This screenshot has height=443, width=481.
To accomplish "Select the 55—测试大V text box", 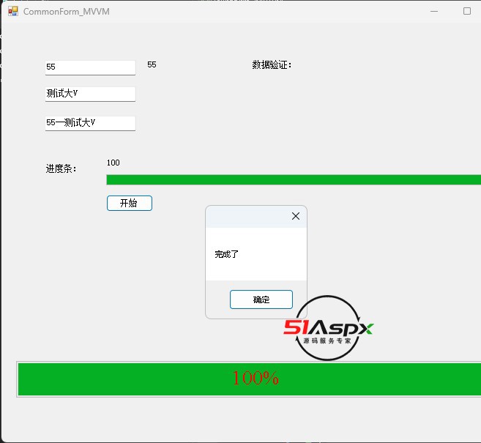I will click(x=90, y=123).
